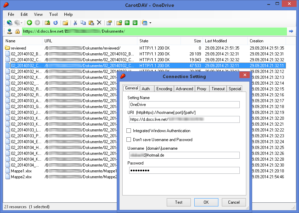299x213 pixels.
Task: Click the main window address bar URL
Action: coord(154,31)
